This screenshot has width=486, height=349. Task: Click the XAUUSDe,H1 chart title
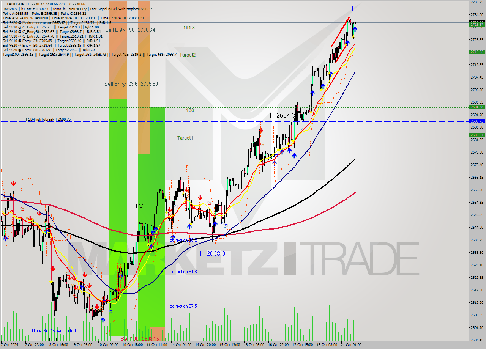[46, 4]
